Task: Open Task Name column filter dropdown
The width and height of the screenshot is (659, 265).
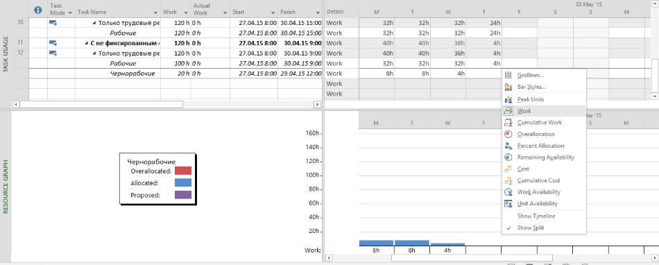Action: coord(155,12)
